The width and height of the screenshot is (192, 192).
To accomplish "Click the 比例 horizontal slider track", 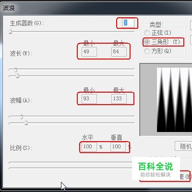I will coord(71,163).
